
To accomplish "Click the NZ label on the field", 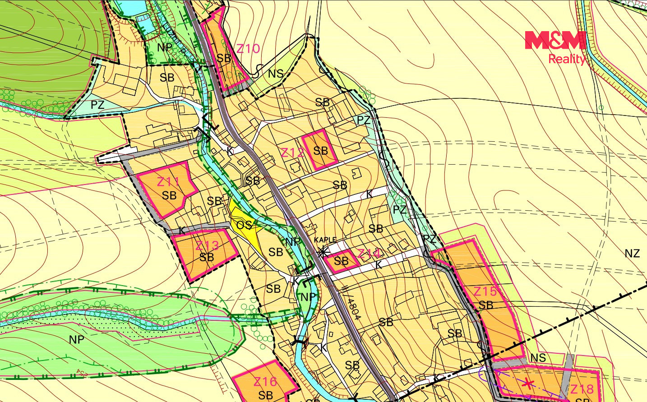I will [x=632, y=253].
